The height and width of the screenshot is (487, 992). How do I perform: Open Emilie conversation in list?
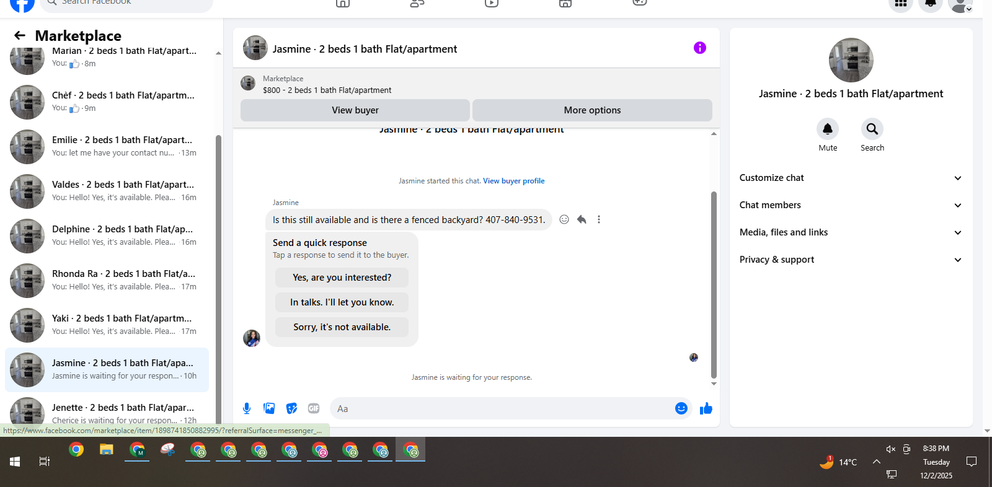click(107, 146)
